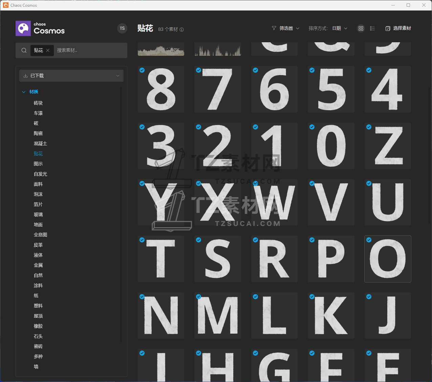Image resolution: width=432 pixels, height=382 pixels.
Task: Open the 筛选器 filter dropdown
Action: coord(286,28)
